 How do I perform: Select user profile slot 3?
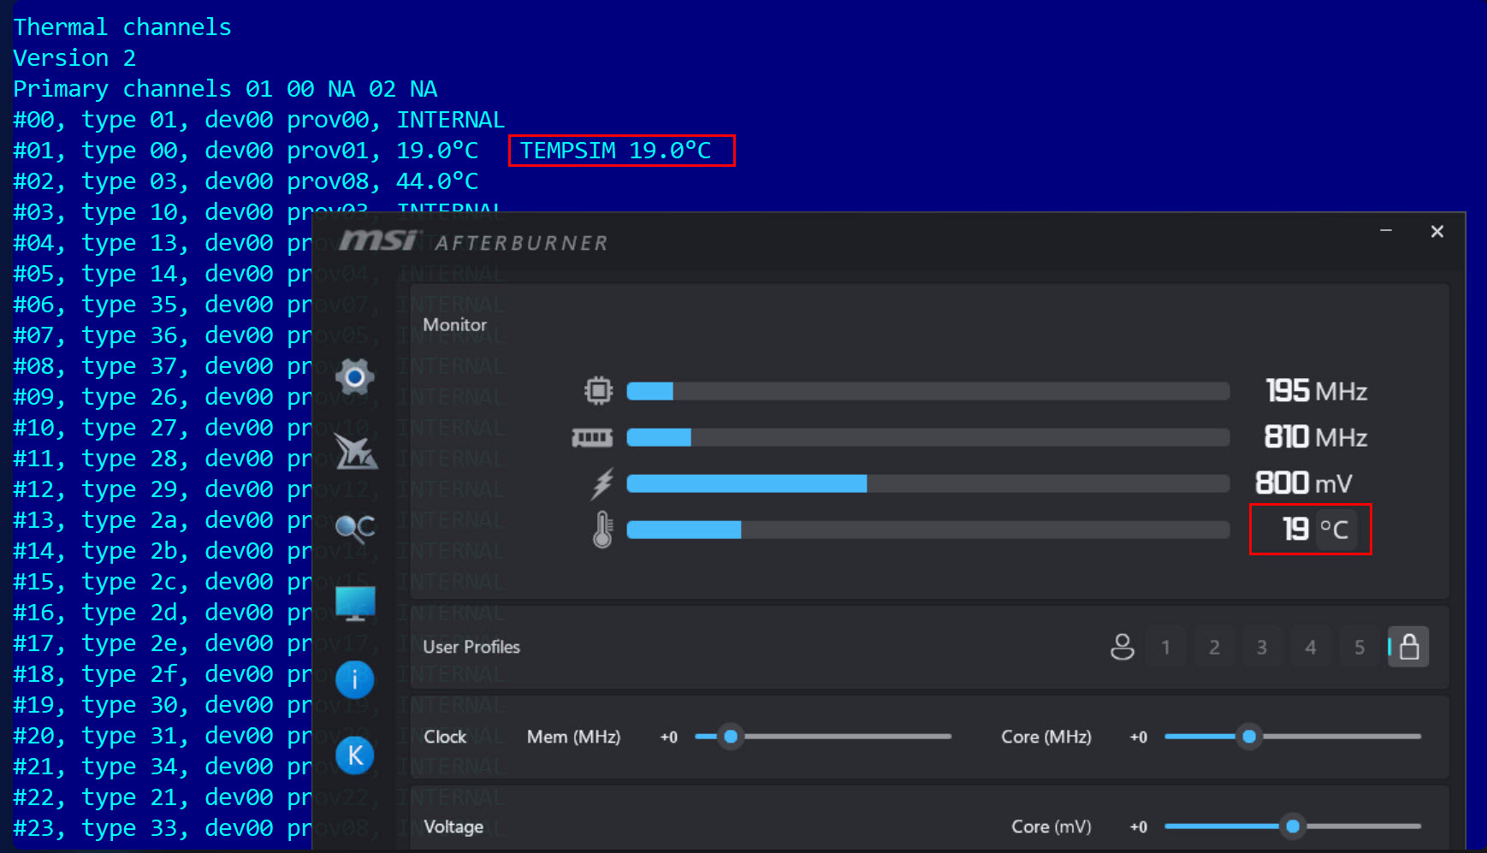coord(1262,648)
